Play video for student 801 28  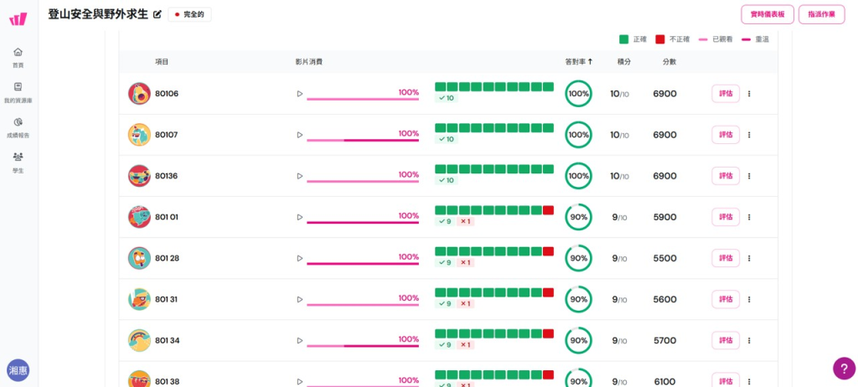click(x=299, y=258)
